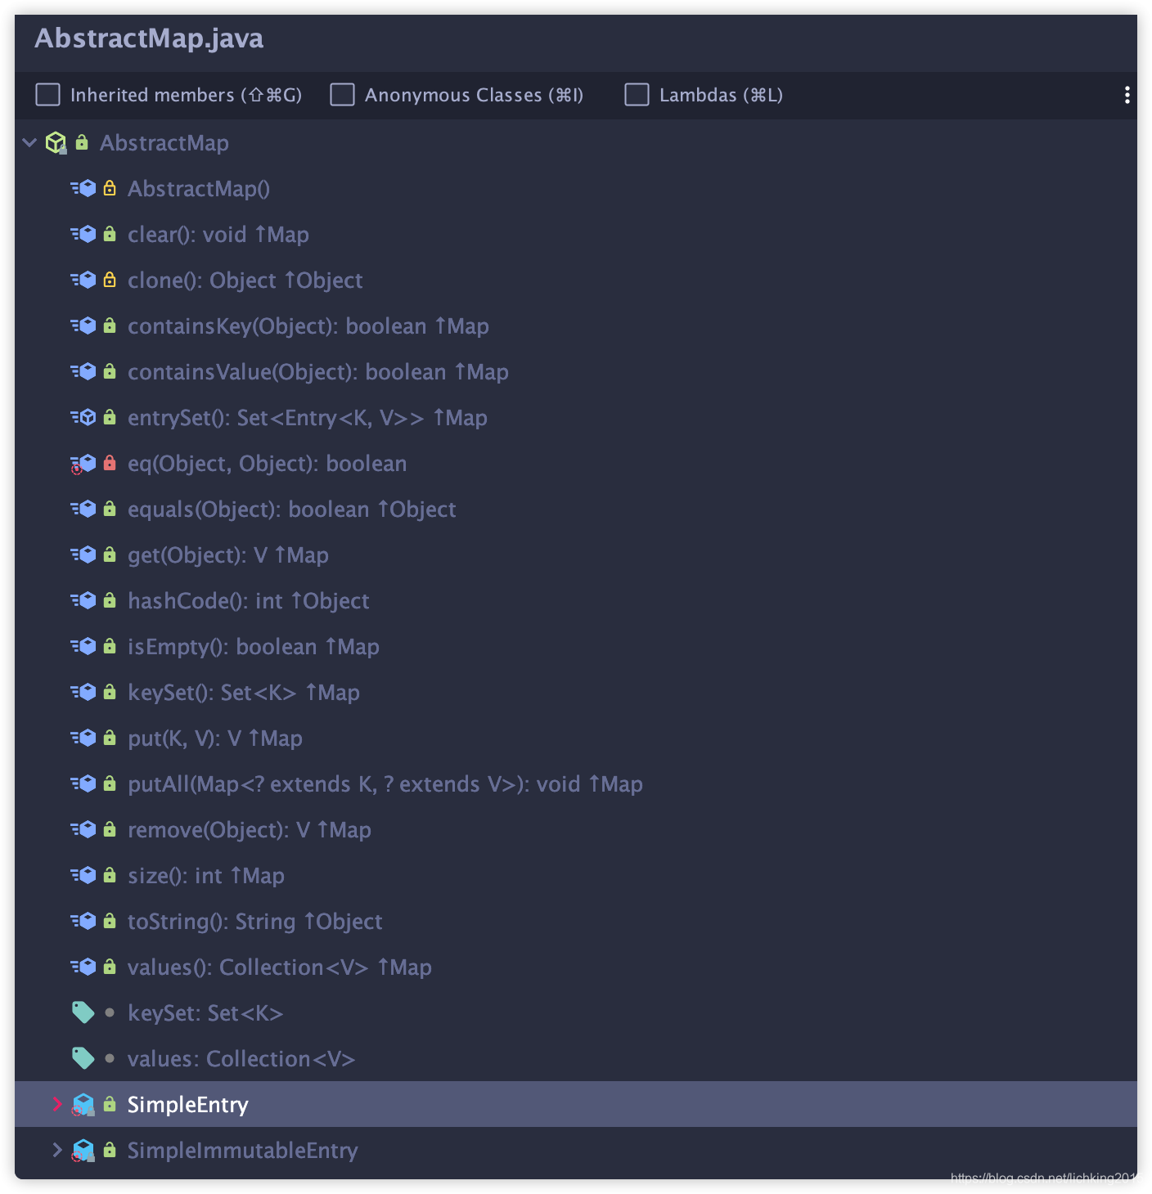Select eq(Object, Object): boolean method

tap(268, 464)
